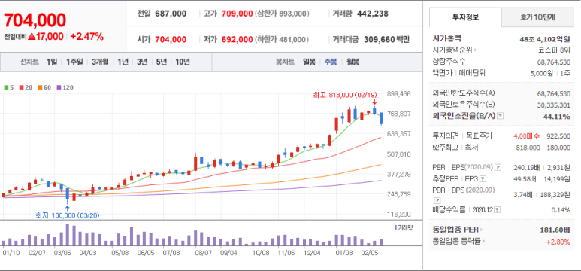Select the 5년 line chart period

pyautogui.click(x=162, y=62)
